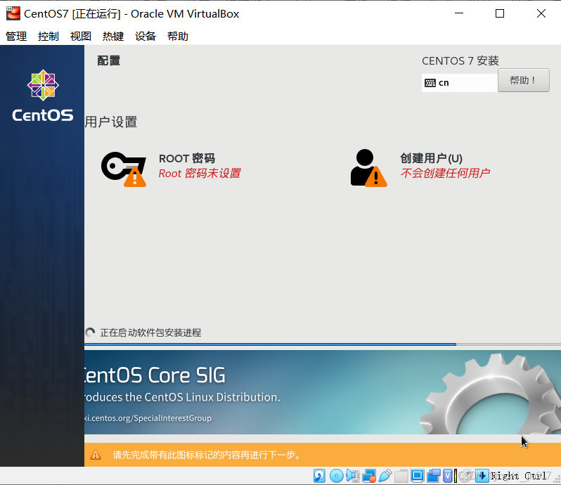Click the cn keyboard layout indicator
Image resolution: width=561 pixels, height=485 pixels.
460,83
